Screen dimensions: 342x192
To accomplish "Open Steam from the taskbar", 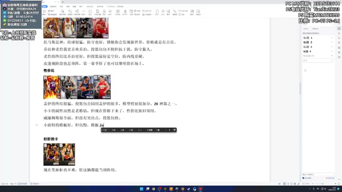I will (x=189, y=189).
